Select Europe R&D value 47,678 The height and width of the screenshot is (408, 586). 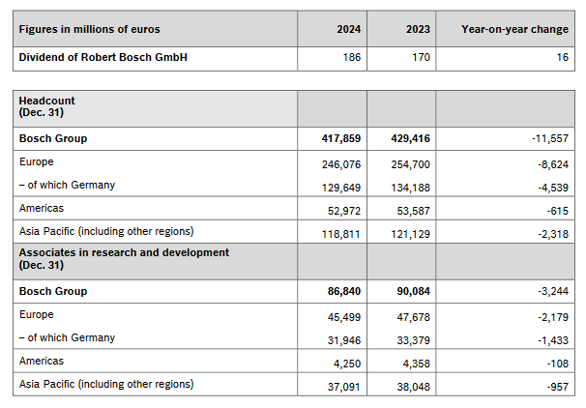click(414, 317)
